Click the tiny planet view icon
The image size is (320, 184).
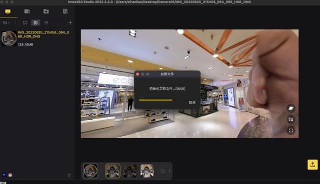click(x=291, y=109)
